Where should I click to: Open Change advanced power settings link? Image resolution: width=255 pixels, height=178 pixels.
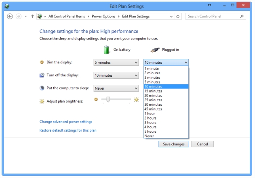pos(66,122)
